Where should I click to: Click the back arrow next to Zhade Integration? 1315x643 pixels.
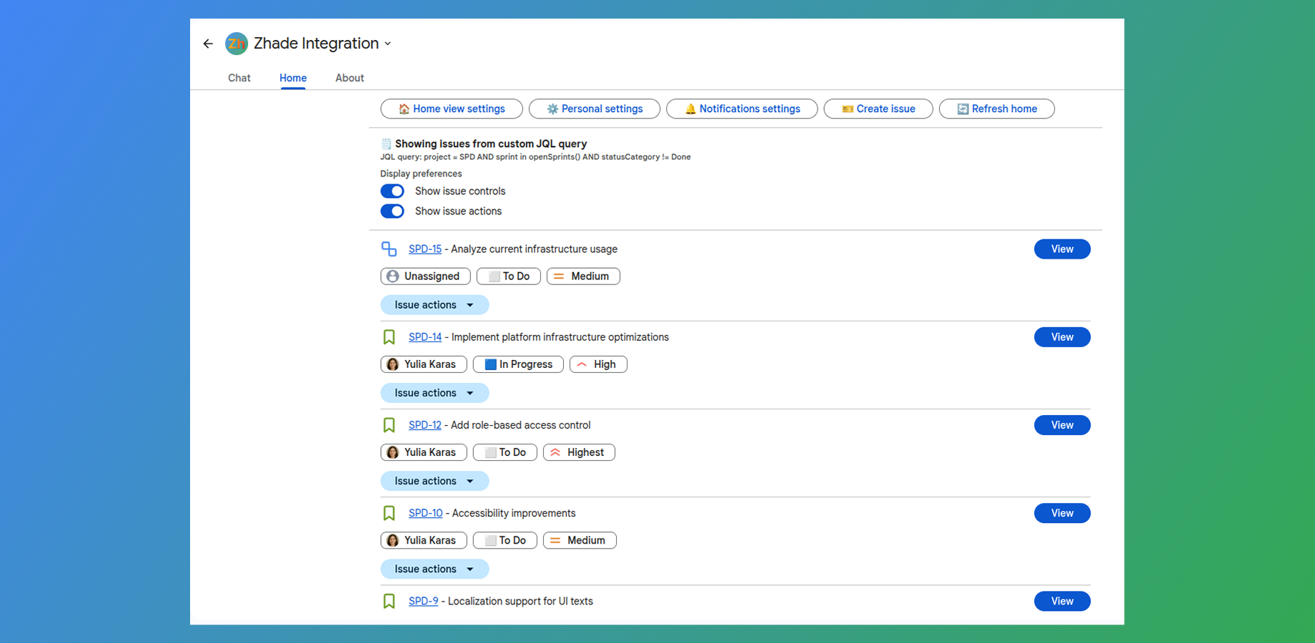coord(208,44)
